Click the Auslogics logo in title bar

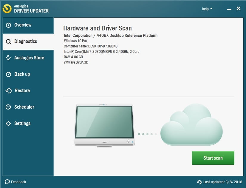(7, 9)
